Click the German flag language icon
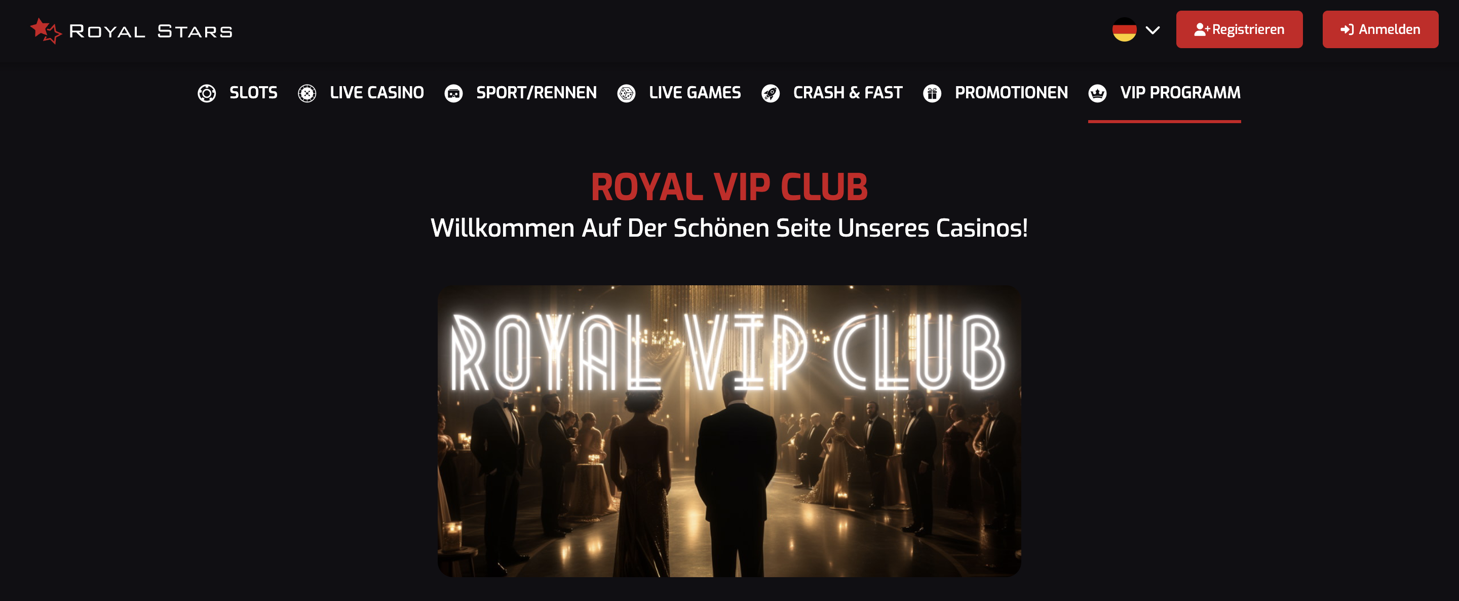The width and height of the screenshot is (1459, 601). tap(1124, 29)
